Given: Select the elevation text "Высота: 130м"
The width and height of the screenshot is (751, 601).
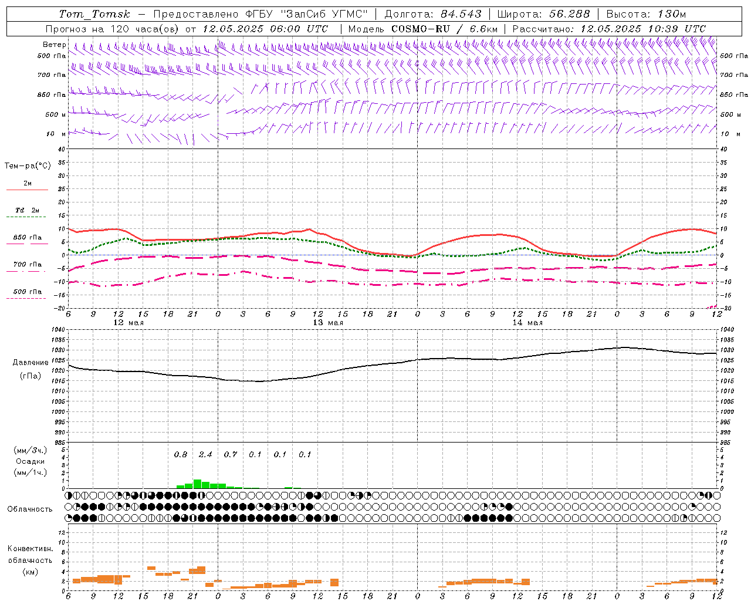Looking at the screenshot, I should [x=646, y=14].
